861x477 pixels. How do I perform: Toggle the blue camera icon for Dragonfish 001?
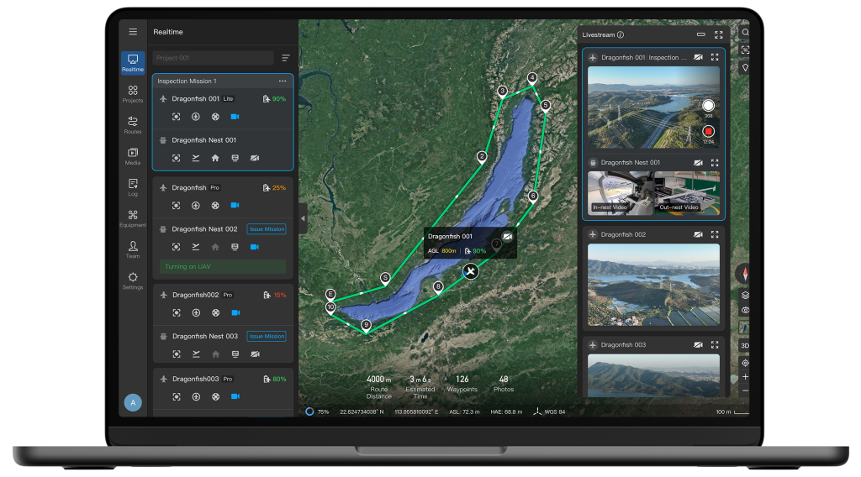[235, 117]
